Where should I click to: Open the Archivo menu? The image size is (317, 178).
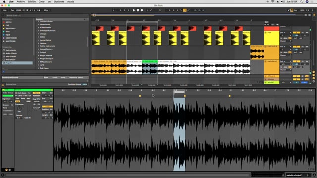[21, 2]
